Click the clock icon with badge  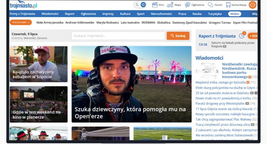click(242, 36)
